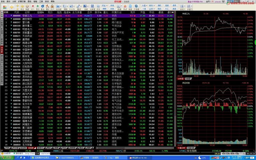The height and width of the screenshot is (160, 256).
Task: Click the 画线 drawing tool icon
Action: coord(78,7)
